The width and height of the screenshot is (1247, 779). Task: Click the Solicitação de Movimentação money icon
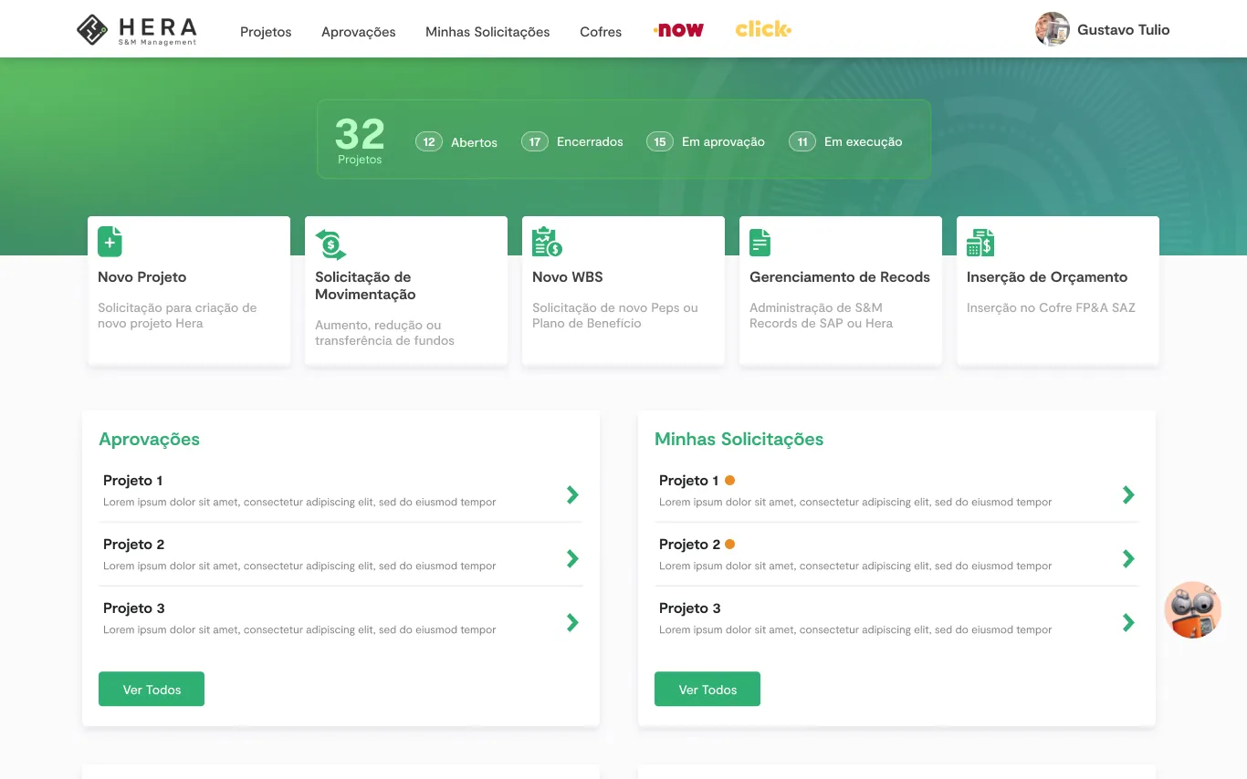[330, 244]
